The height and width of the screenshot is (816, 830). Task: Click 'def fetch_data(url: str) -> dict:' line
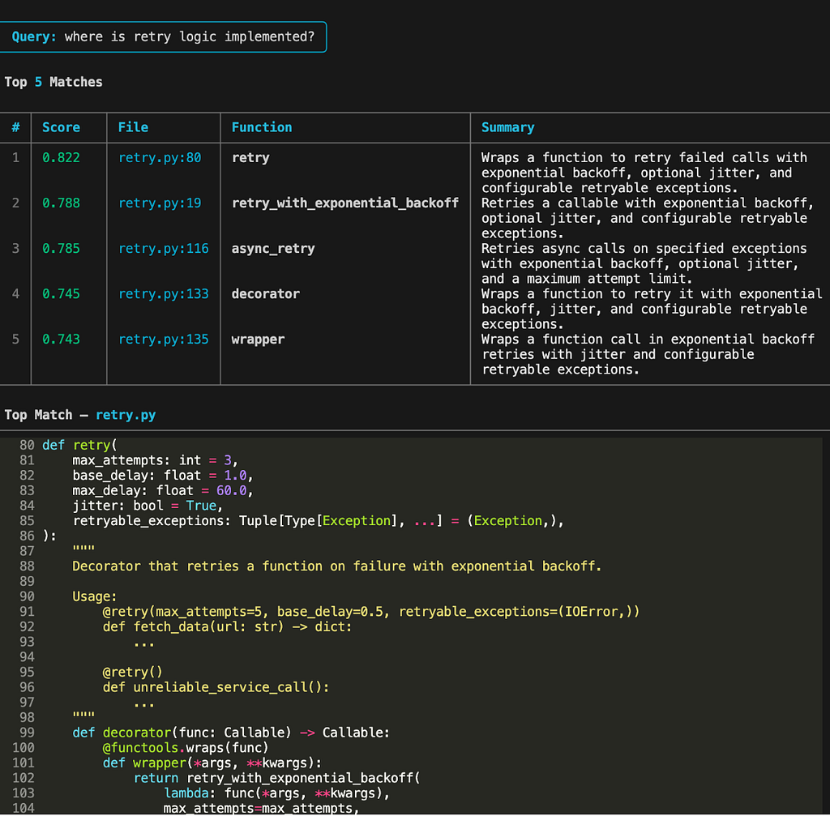point(228,627)
